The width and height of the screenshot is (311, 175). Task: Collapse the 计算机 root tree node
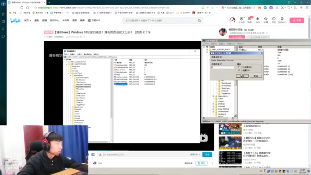tap(204, 47)
